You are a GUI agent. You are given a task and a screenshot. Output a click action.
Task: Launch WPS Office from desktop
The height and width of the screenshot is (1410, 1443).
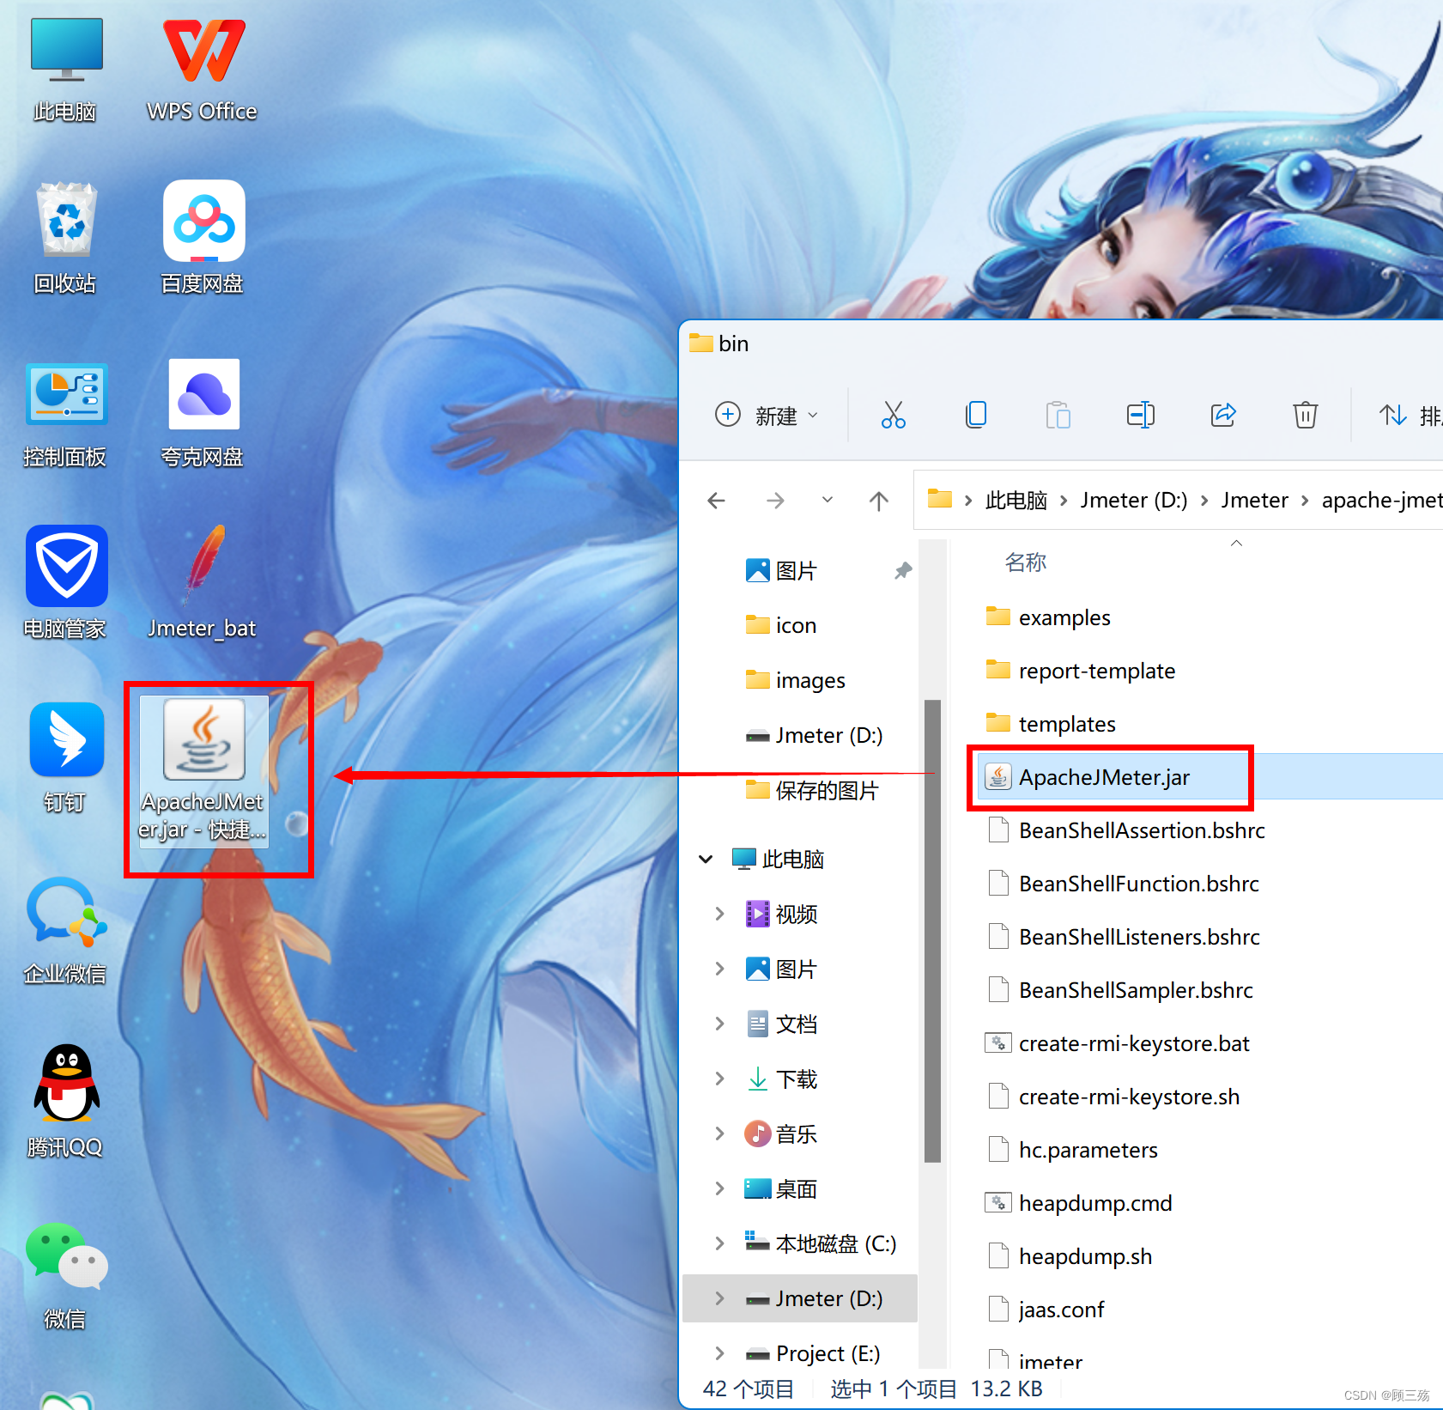pos(203,70)
